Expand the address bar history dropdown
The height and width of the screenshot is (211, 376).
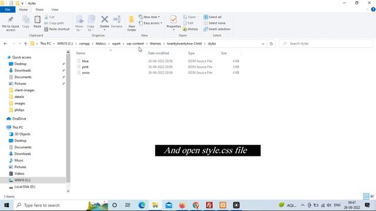pos(263,44)
